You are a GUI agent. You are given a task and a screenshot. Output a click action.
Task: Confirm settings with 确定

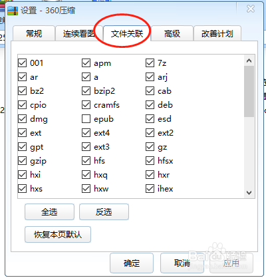click(132, 263)
